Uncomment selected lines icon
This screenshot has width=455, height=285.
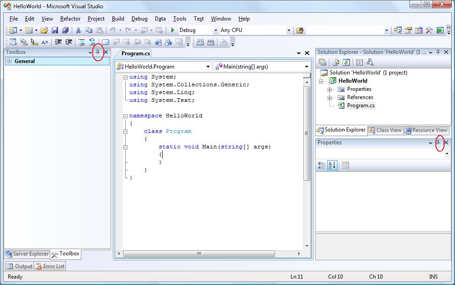coord(92,42)
